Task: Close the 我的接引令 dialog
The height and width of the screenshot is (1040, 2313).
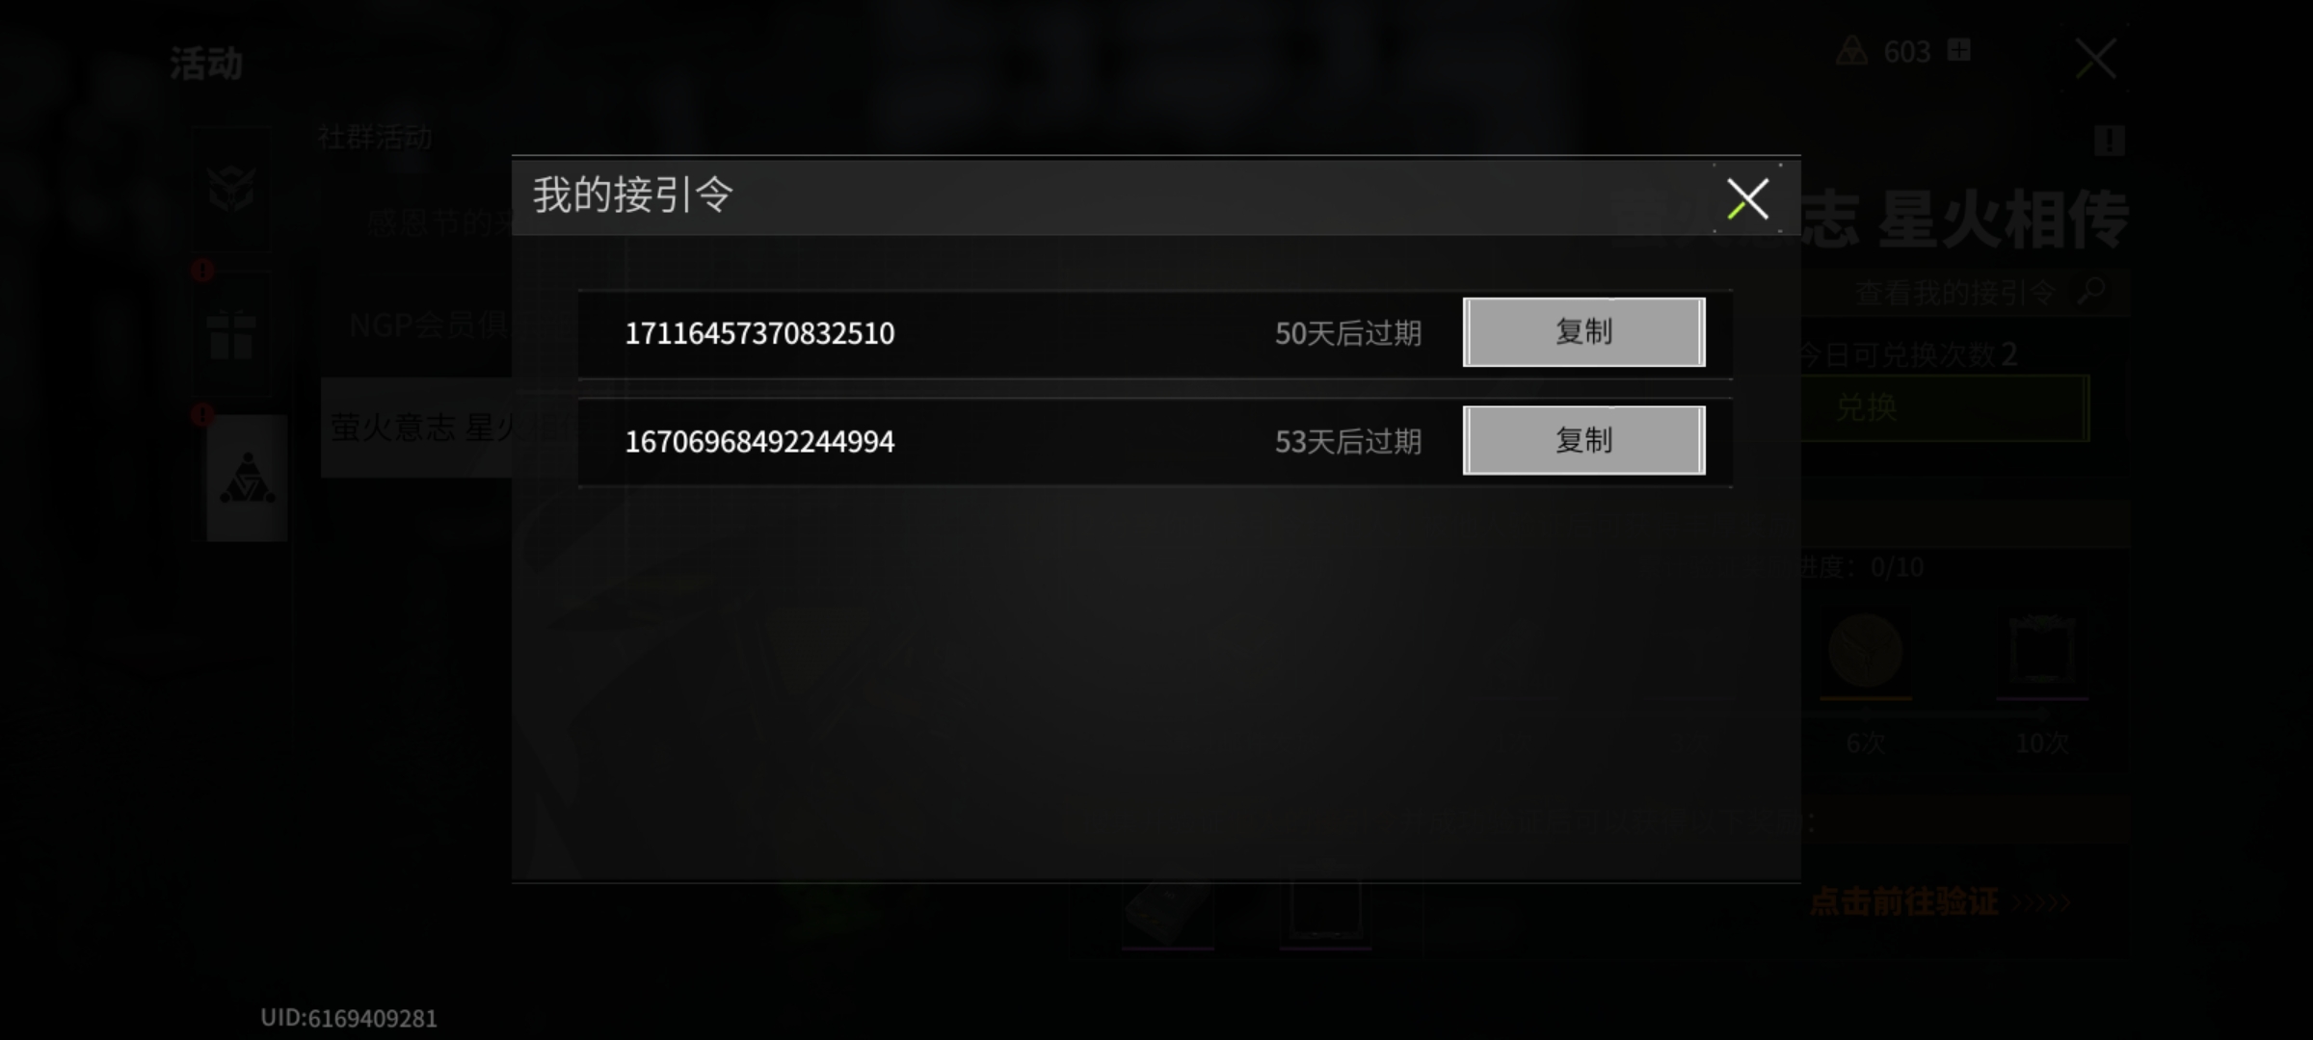Action: coord(1747,199)
